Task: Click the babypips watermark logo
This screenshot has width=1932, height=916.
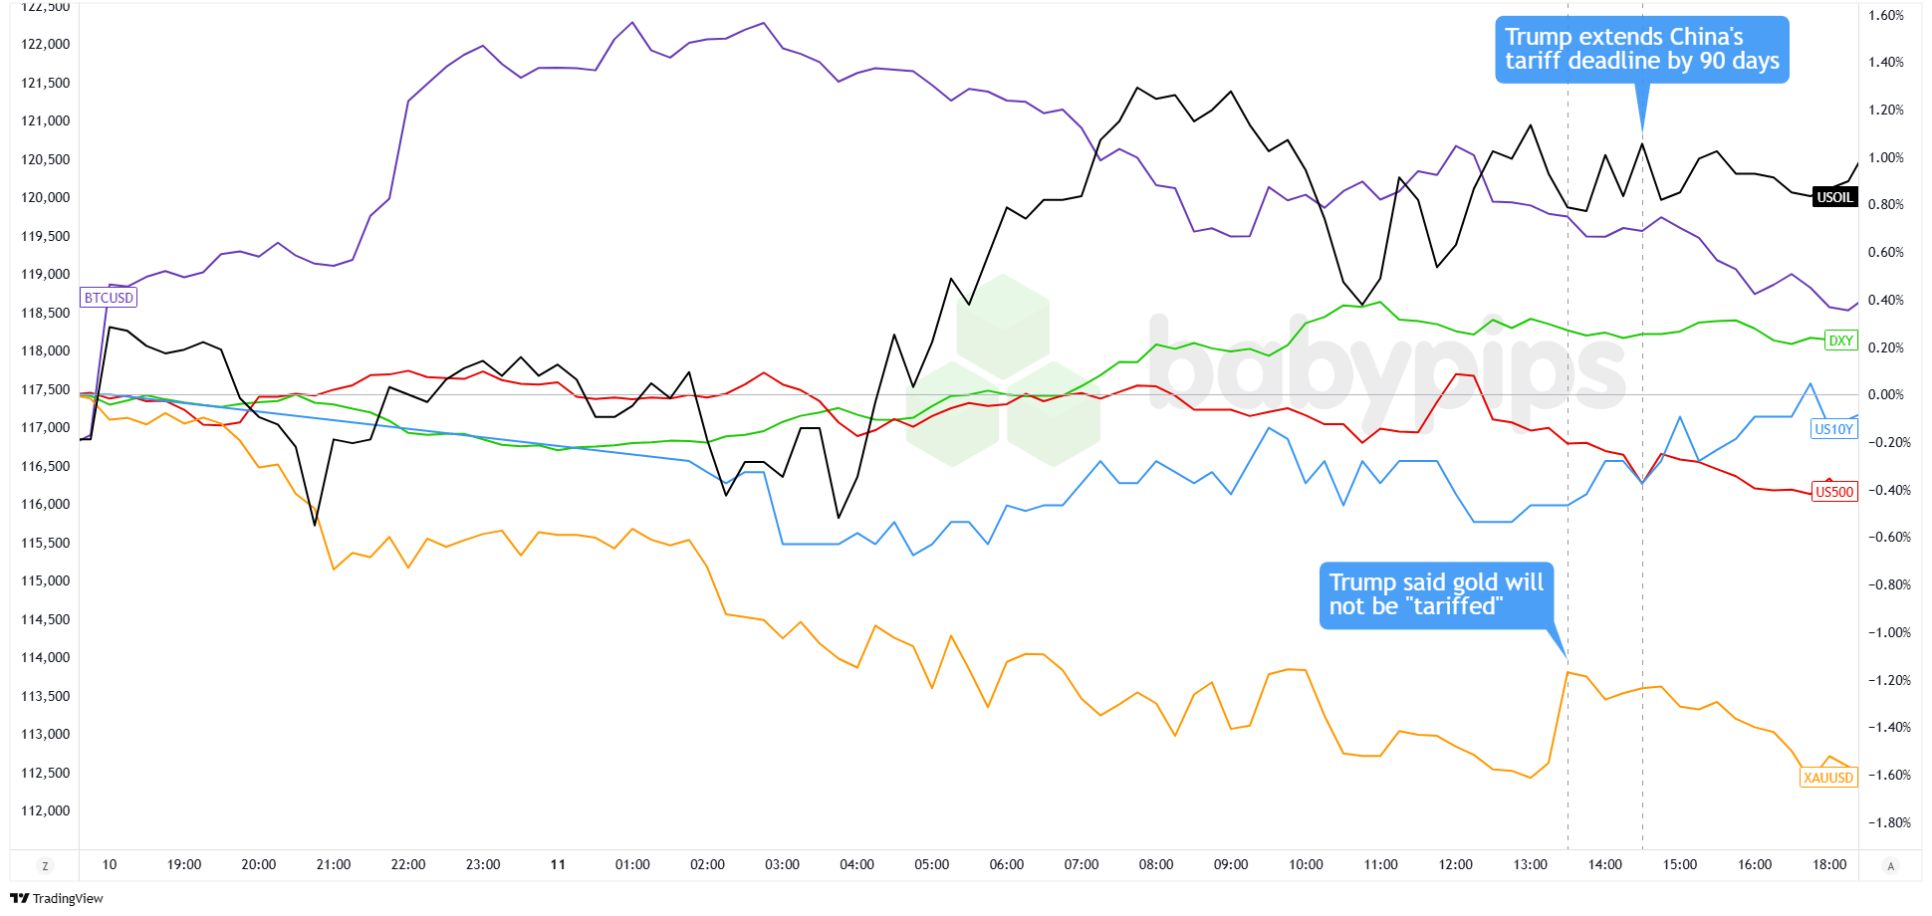Action: 1265,368
